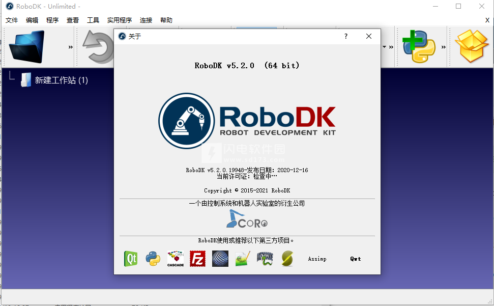This screenshot has width=494, height=306.
Task: Click the RoboDK robot arm logo
Action: [x=187, y=121]
